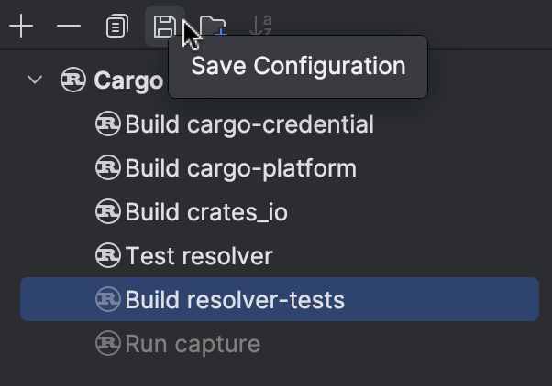
Task: Click the Rust icon beside Cargo
Action: (x=73, y=80)
